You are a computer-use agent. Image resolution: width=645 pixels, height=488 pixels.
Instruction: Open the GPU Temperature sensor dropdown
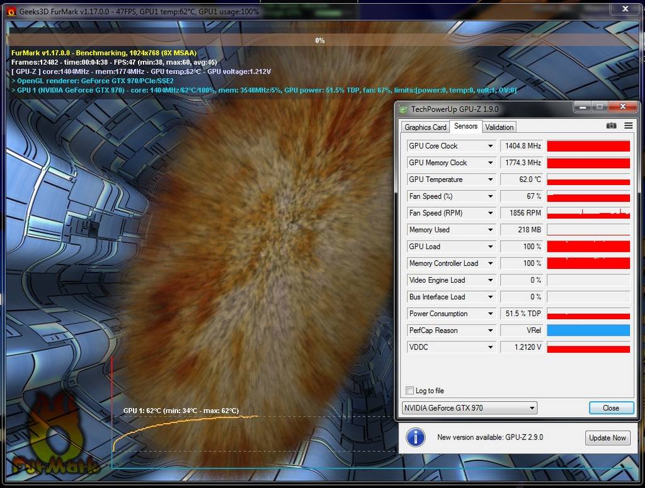[490, 179]
